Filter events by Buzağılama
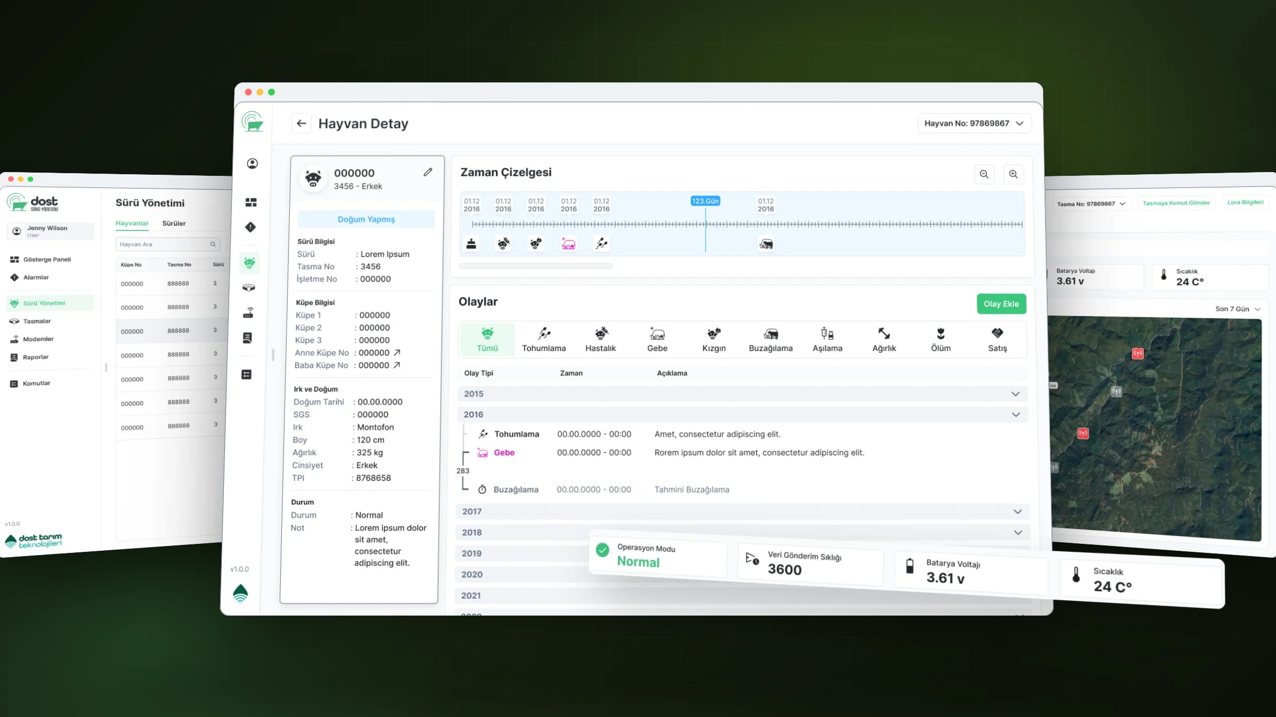This screenshot has height=717, width=1276. point(770,339)
